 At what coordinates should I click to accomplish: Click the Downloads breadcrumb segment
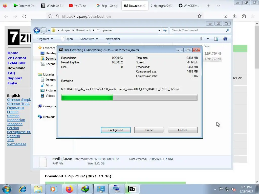tap(83, 30)
